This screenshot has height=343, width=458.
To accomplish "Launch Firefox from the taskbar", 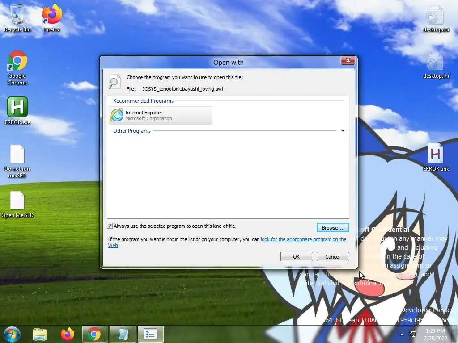I will (68, 334).
